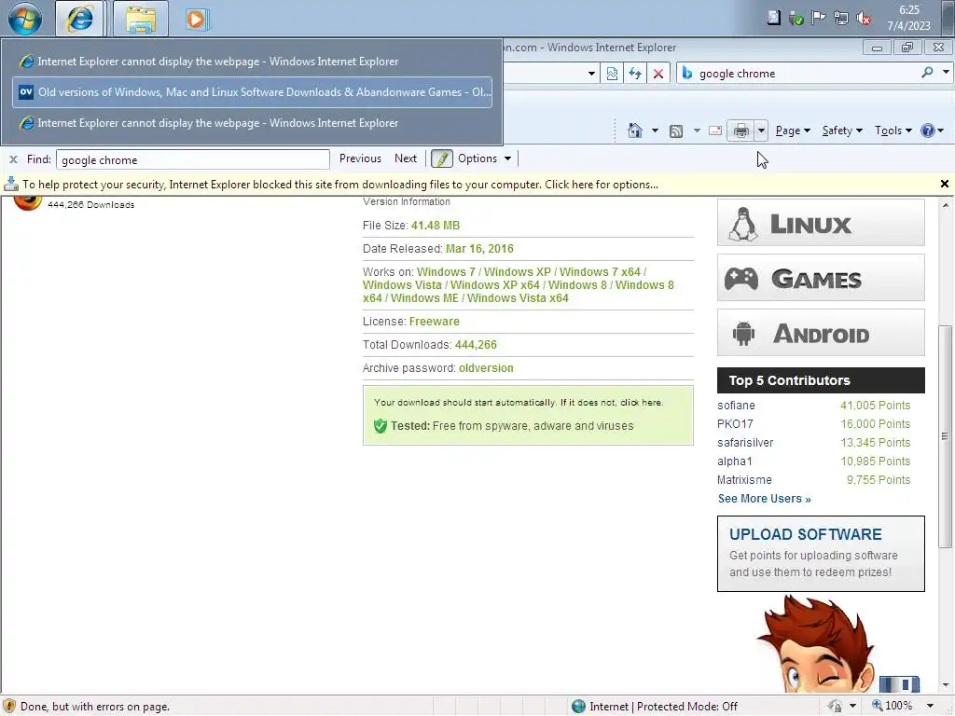This screenshot has width=955, height=716.
Task: Click the vertical scrollbar thumb
Action: coord(945,436)
